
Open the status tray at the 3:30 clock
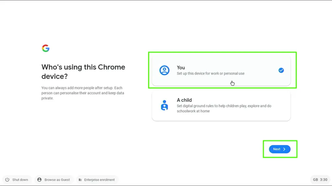point(324,180)
